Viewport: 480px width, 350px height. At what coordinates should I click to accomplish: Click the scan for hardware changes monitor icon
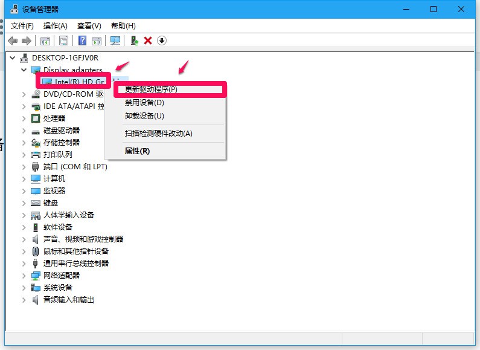115,41
